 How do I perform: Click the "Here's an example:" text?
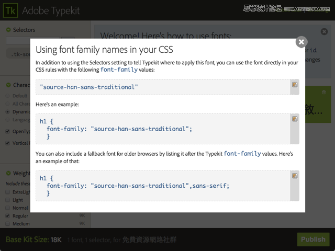57,105
